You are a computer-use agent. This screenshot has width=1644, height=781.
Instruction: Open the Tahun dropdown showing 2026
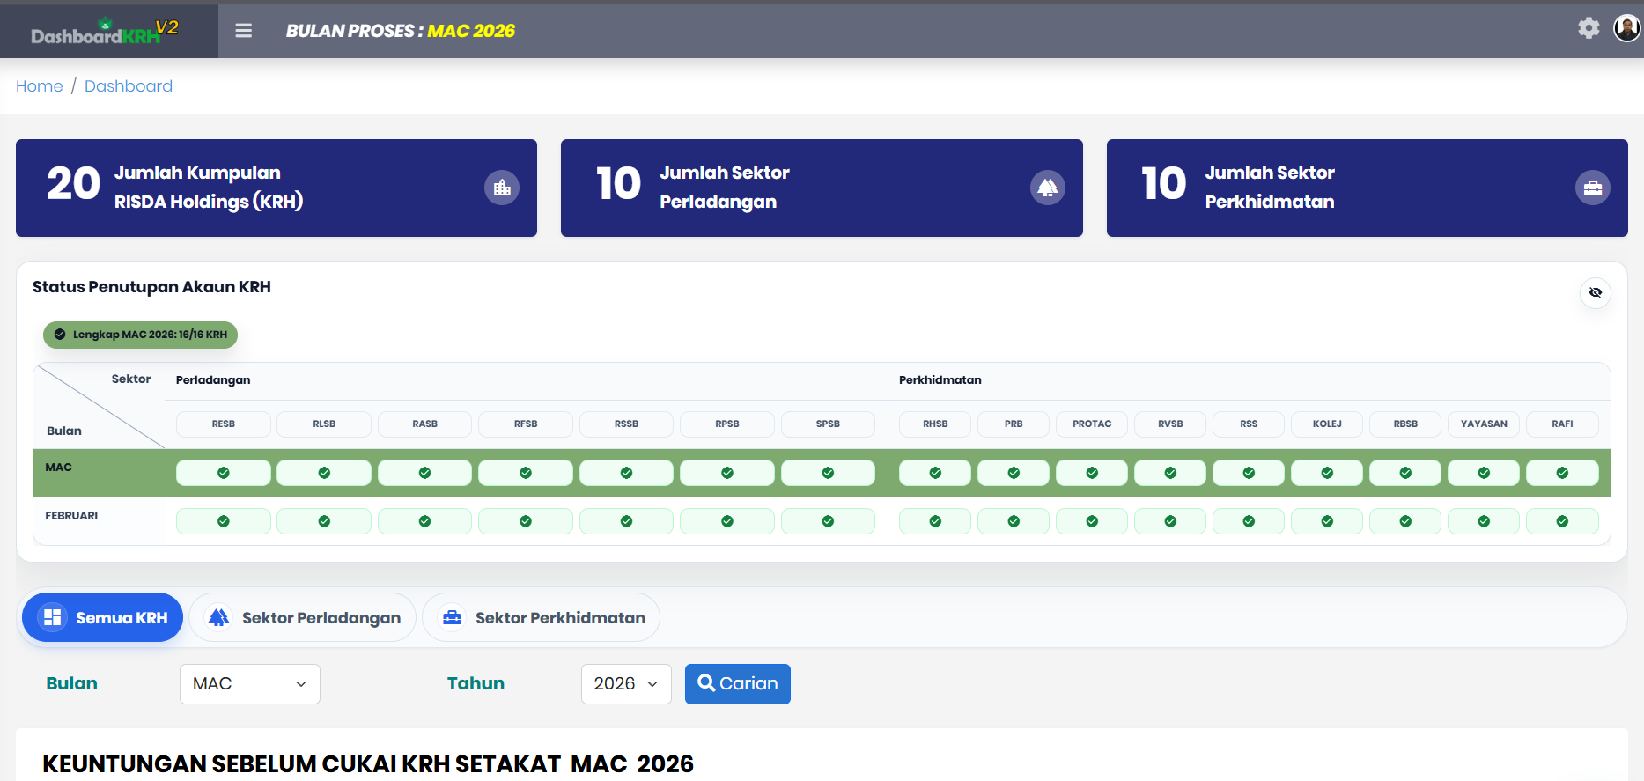(x=626, y=684)
